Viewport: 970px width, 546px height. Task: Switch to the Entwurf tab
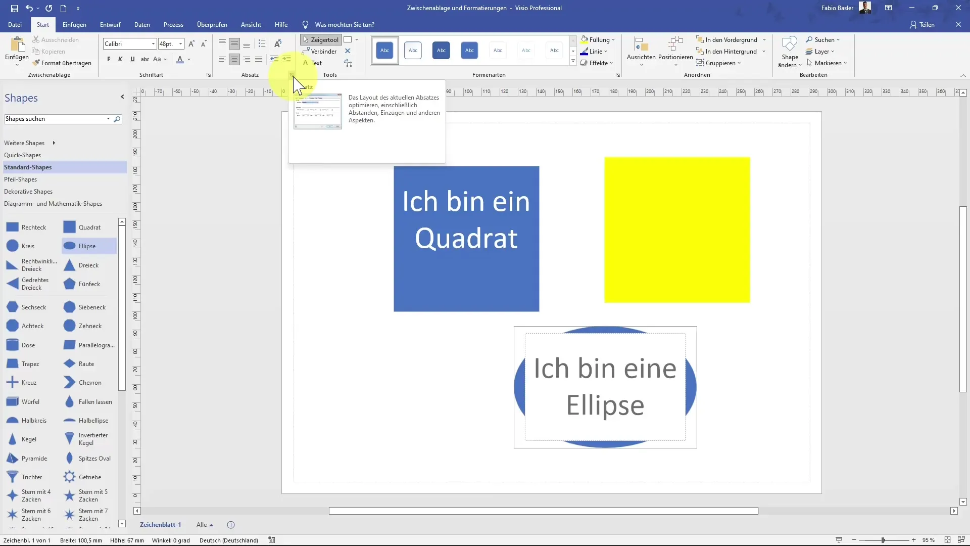pos(110,24)
